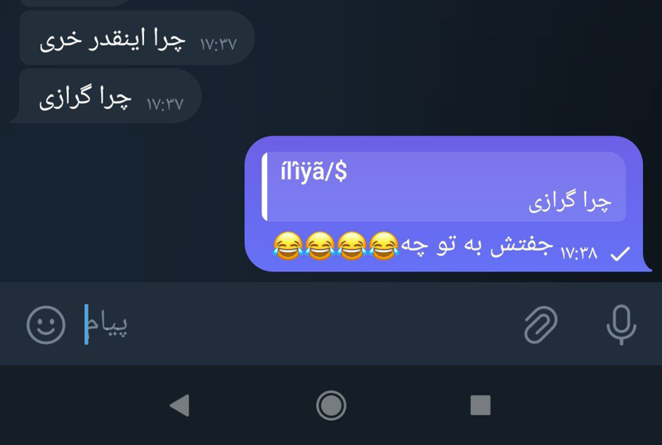This screenshot has width=662, height=445.
Task: Open the emoji picker smiley icon
Action: click(x=46, y=325)
